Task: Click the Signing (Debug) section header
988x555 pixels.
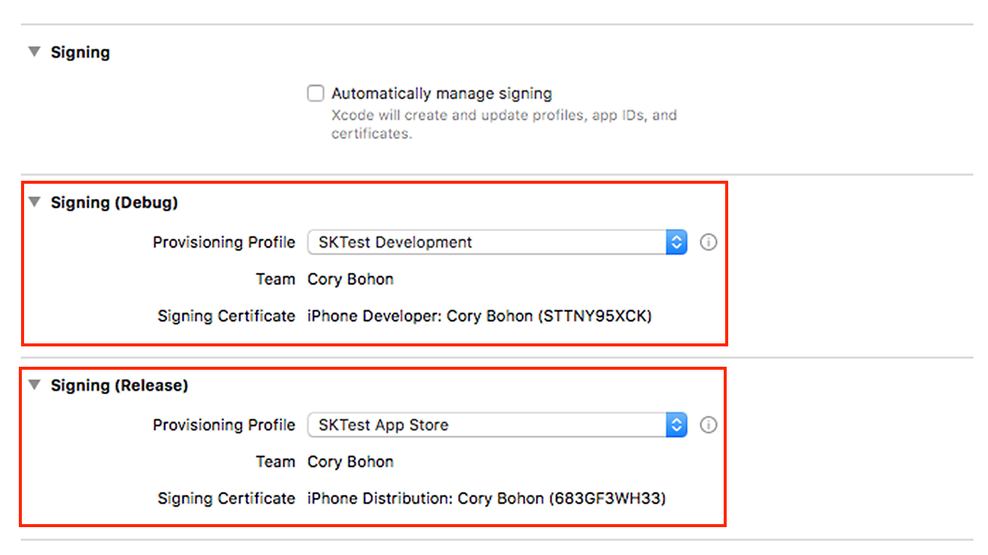Action: tap(114, 203)
